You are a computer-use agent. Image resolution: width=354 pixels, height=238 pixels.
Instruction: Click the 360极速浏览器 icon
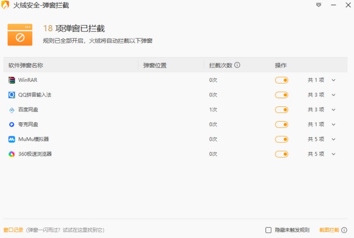click(12, 154)
